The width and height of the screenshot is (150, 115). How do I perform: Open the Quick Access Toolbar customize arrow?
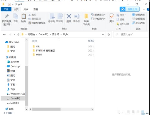pyautogui.click(x=13, y=4)
